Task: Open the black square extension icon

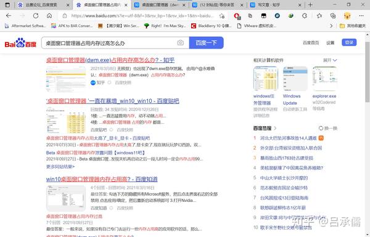Action: tap(263, 16)
